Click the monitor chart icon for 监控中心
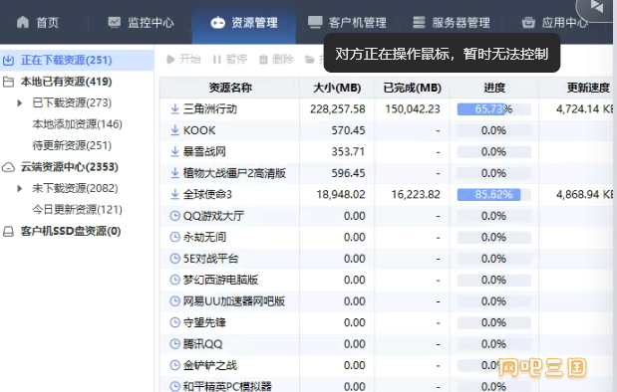 coord(114,22)
